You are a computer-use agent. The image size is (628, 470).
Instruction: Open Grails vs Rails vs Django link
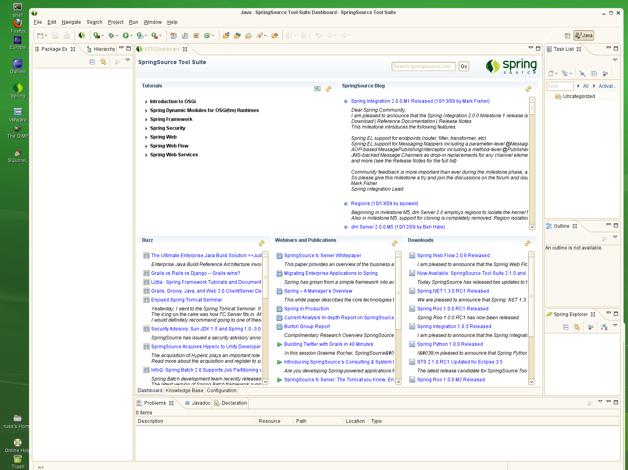(195, 273)
